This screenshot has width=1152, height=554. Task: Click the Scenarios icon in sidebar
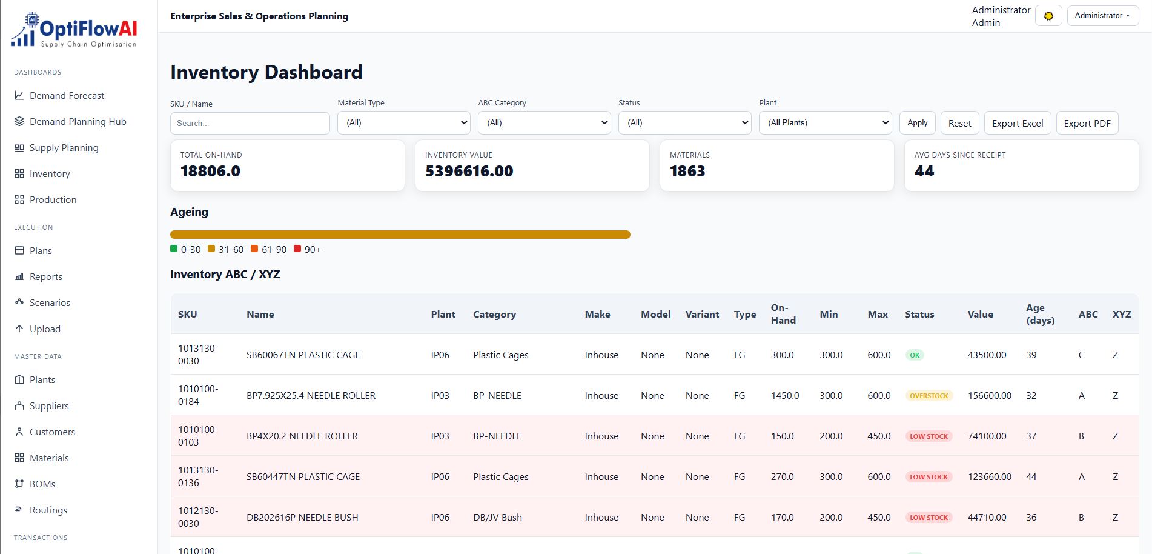pos(19,302)
